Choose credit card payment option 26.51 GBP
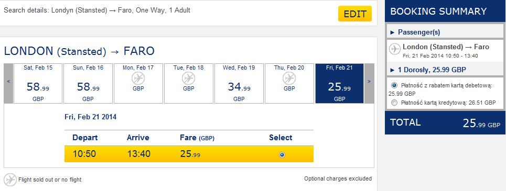This screenshot has height=191, width=506. click(394, 103)
